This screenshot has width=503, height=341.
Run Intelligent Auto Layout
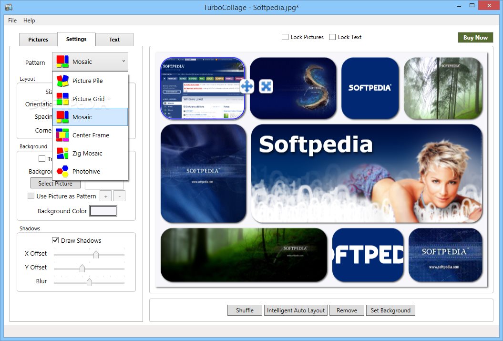[x=296, y=310]
